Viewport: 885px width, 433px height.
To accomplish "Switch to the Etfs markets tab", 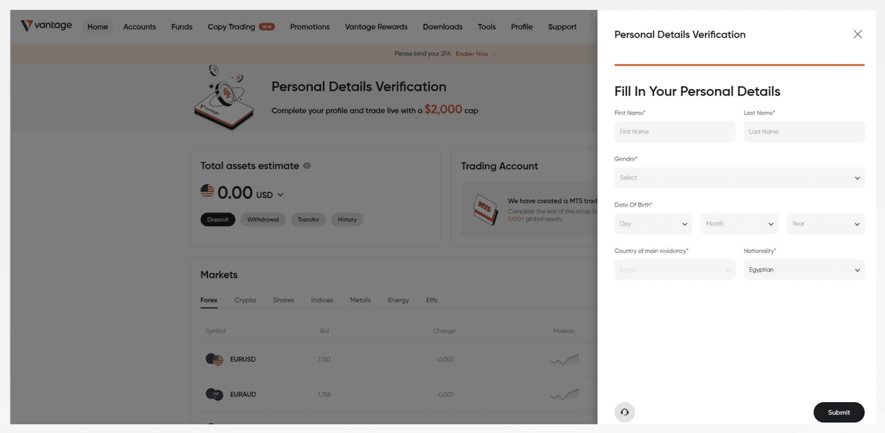I will [432, 300].
